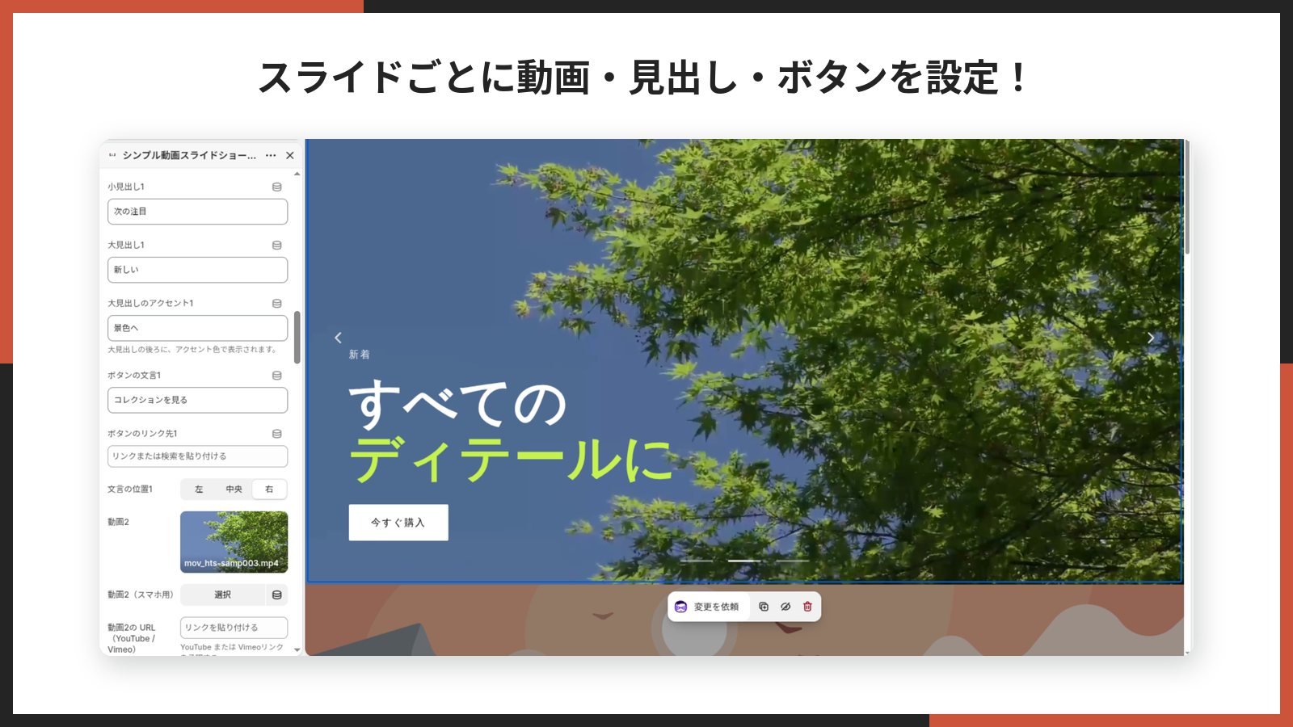
Task: Set text position to 左
Action: [199, 489]
